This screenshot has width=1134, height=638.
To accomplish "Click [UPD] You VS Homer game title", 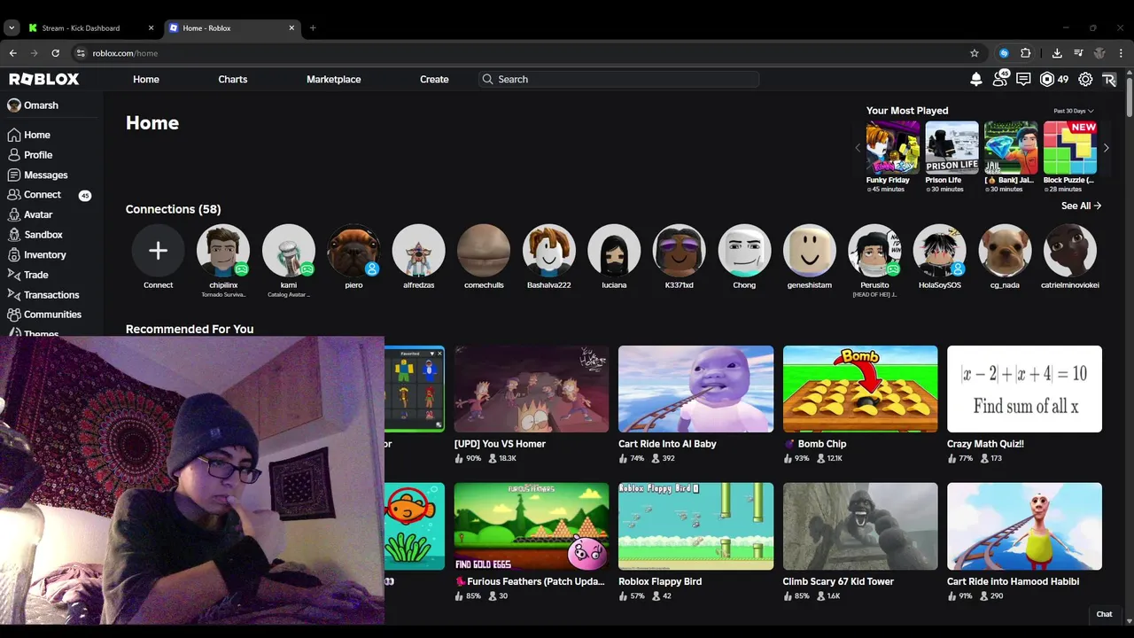I will coord(500,444).
